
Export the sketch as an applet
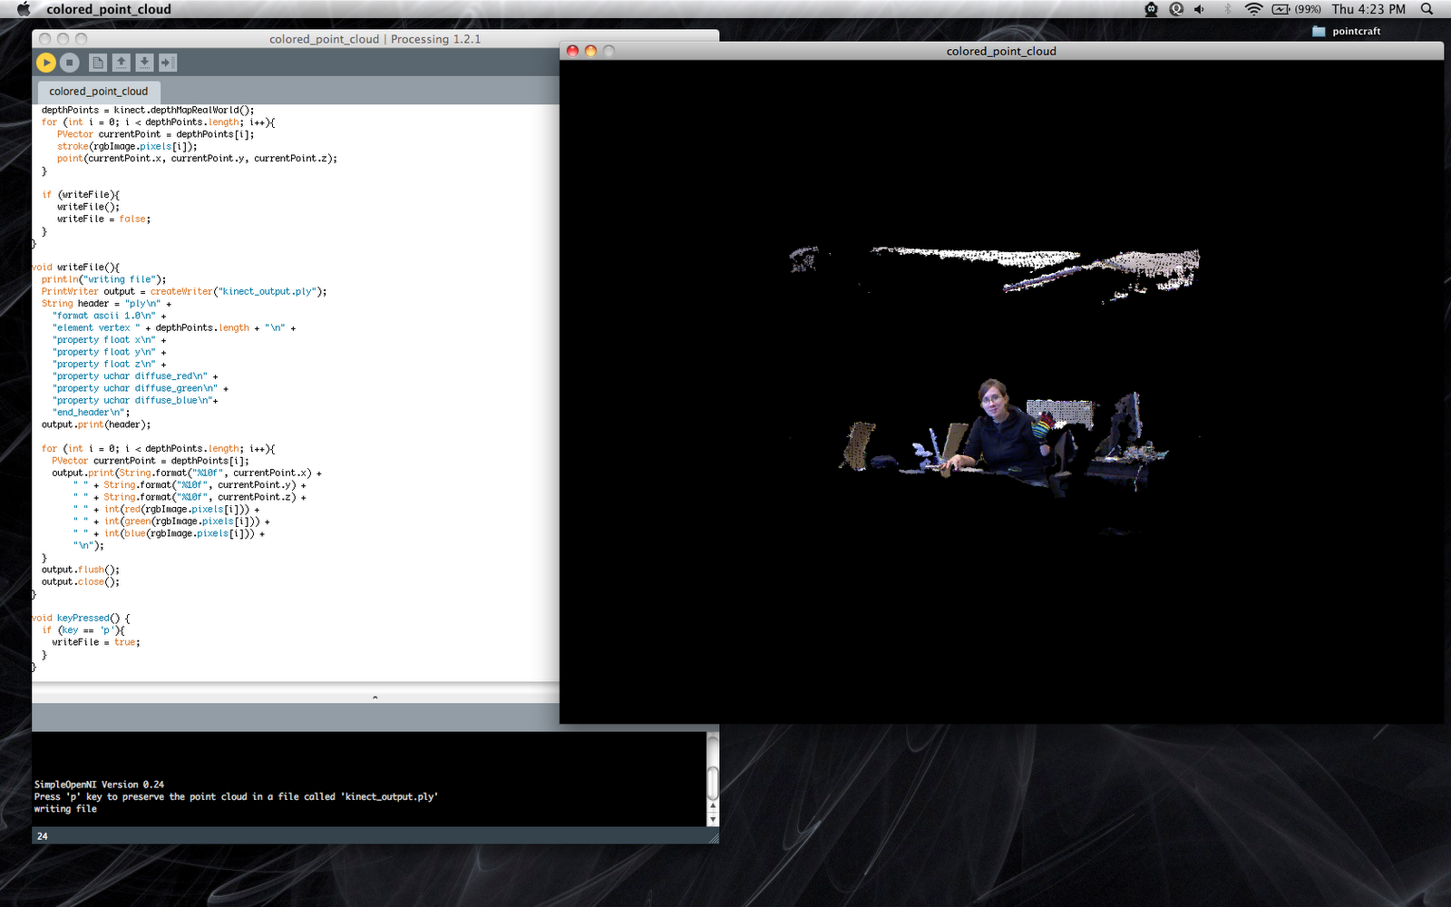pos(167,63)
